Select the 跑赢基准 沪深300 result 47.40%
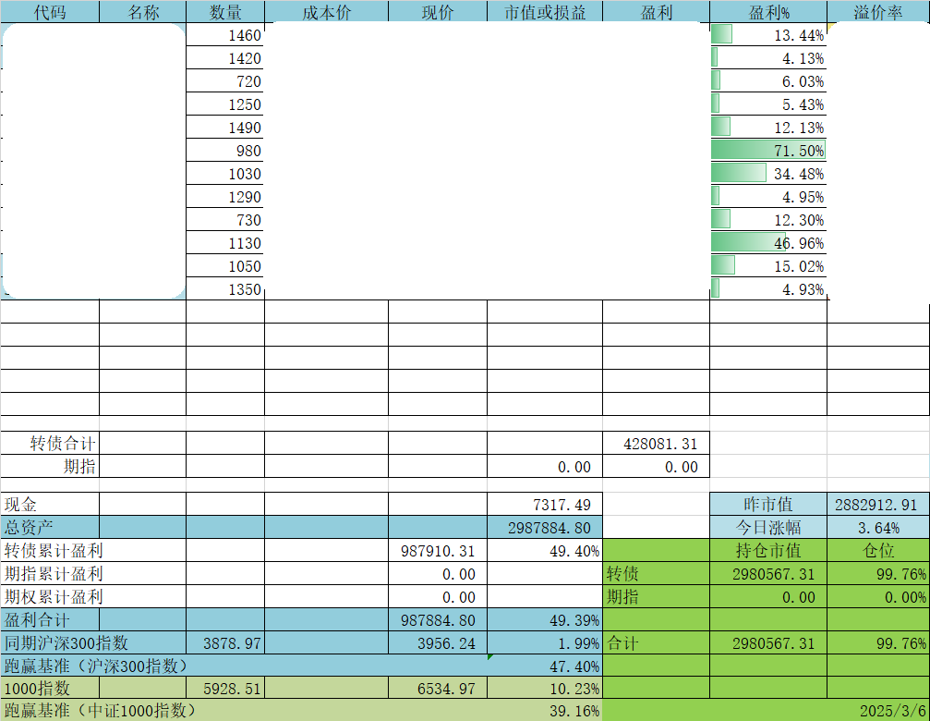The width and height of the screenshot is (930, 721). pyautogui.click(x=545, y=666)
